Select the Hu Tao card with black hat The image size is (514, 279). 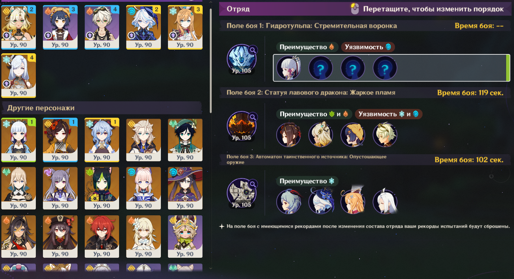(60, 237)
